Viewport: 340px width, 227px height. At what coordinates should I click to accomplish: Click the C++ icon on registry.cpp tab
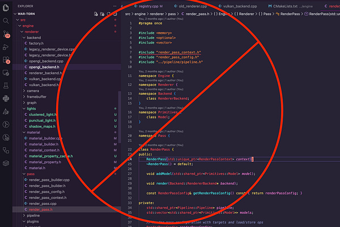coord(136,6)
